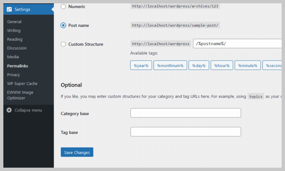Insert the %year% tag
The width and height of the screenshot is (285, 171).
(x=141, y=66)
